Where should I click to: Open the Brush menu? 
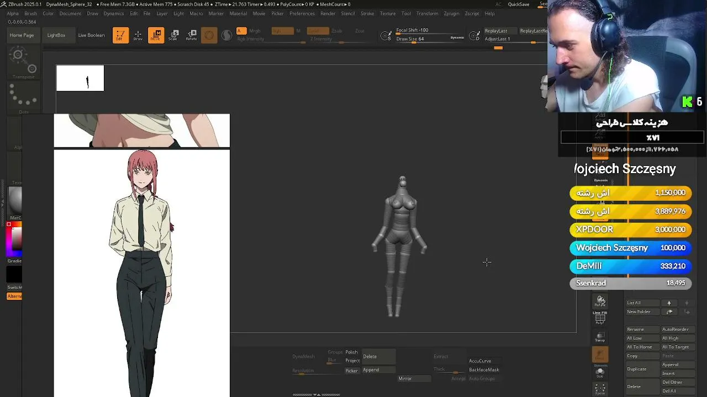(31, 13)
